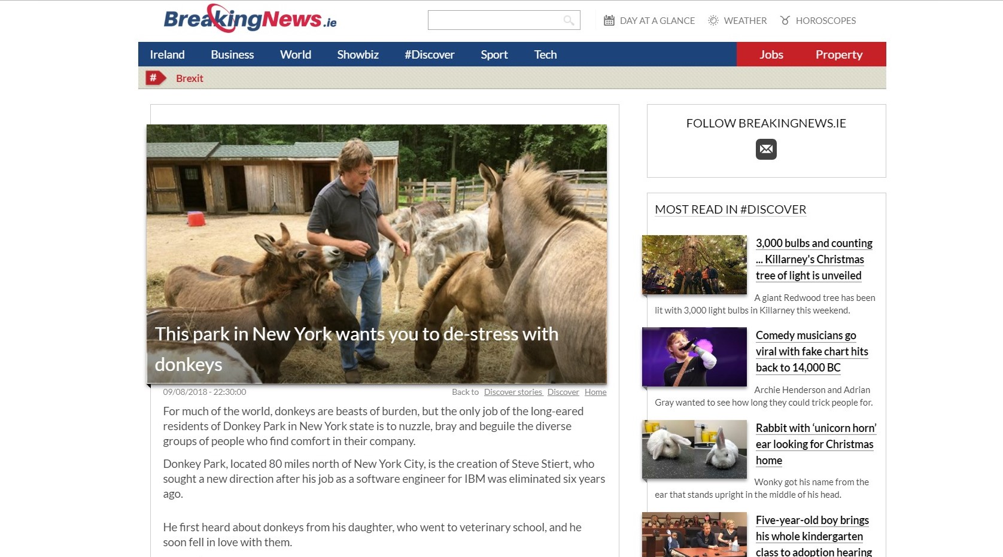
Task: Focus the site search input field
Action: 496,20
